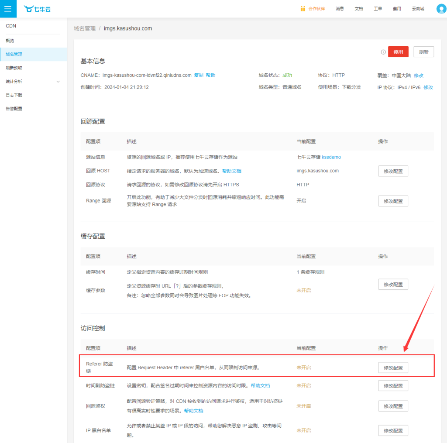Screen dimensions: 447x443
Task: Open the user avatar menu
Action: 441,9
